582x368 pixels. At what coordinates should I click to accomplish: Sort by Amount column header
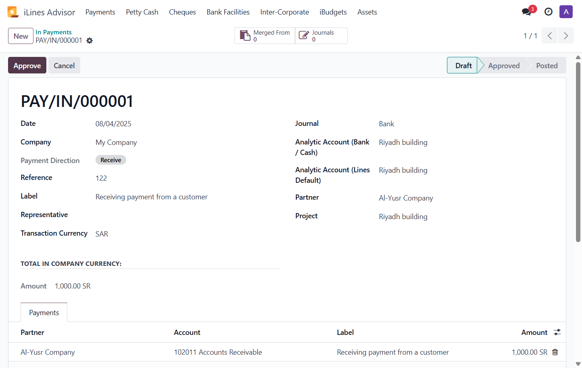pyautogui.click(x=534, y=332)
